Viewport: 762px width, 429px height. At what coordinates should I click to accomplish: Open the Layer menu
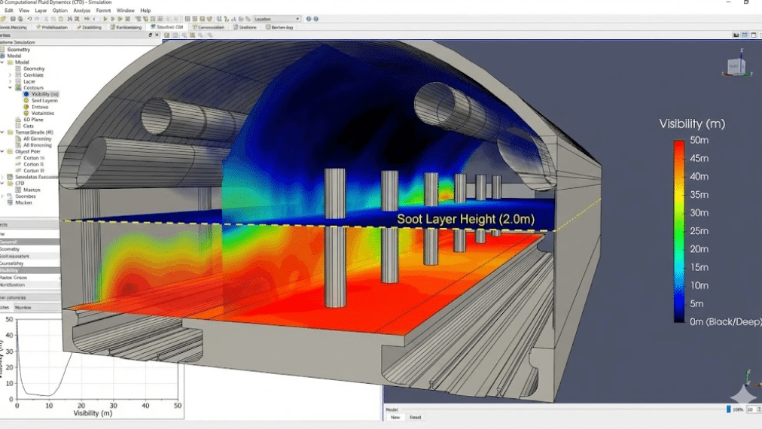41,11
